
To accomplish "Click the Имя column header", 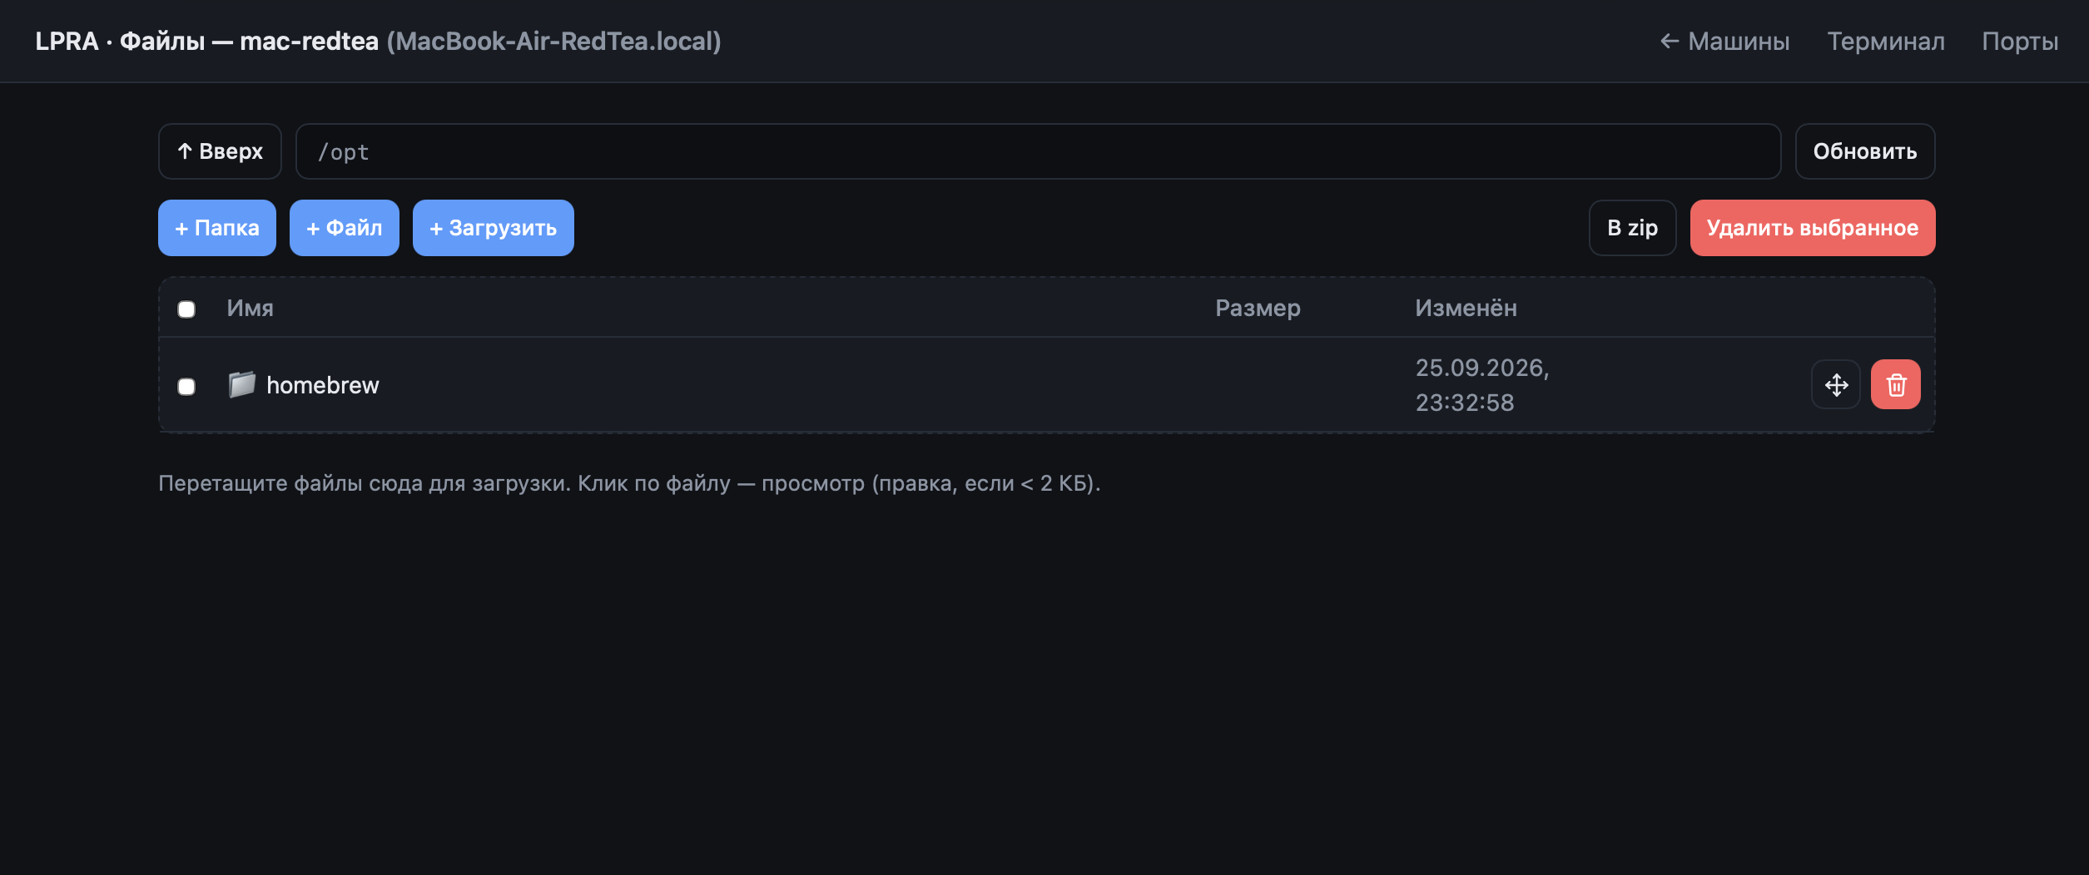I will click(250, 309).
